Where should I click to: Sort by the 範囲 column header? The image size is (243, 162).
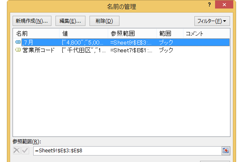[170, 34]
